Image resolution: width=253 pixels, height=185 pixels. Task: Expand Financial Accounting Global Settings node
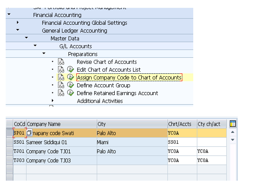(x=18, y=23)
